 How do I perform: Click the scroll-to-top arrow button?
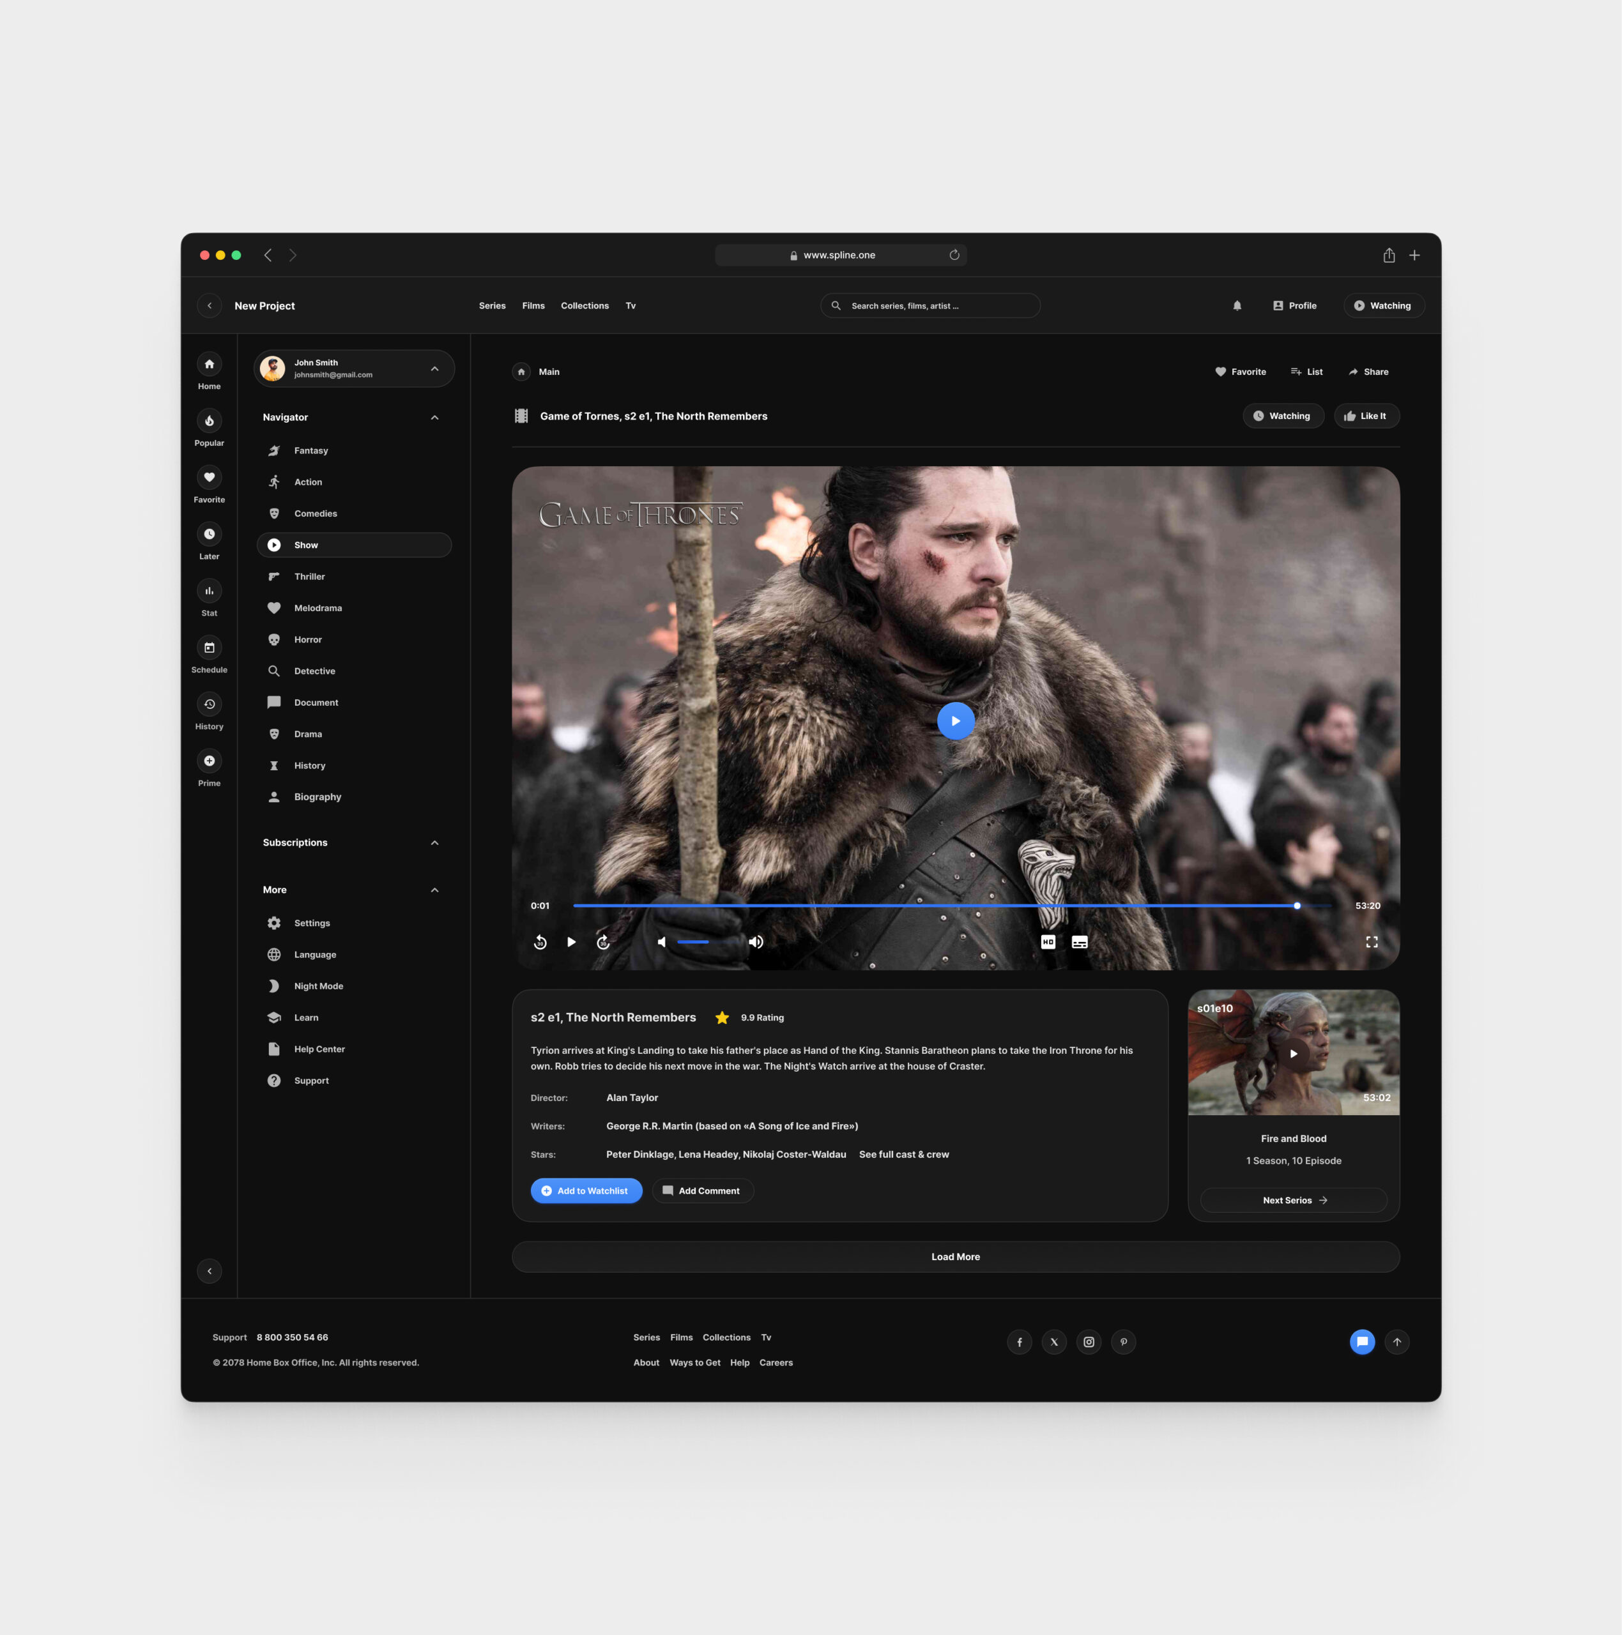tap(1397, 1341)
